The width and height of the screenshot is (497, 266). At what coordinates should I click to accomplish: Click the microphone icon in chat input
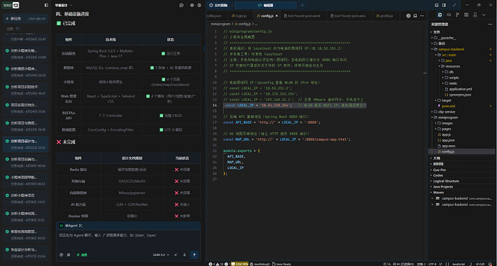pyautogui.click(x=184, y=254)
